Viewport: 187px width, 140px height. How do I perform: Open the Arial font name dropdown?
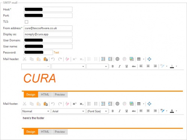point(68,111)
